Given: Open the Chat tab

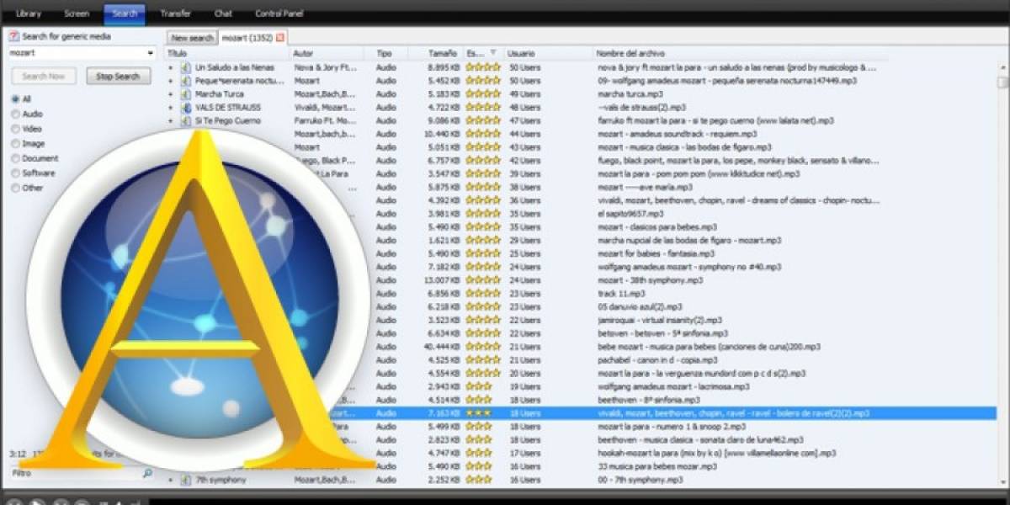Looking at the screenshot, I should 223,13.
